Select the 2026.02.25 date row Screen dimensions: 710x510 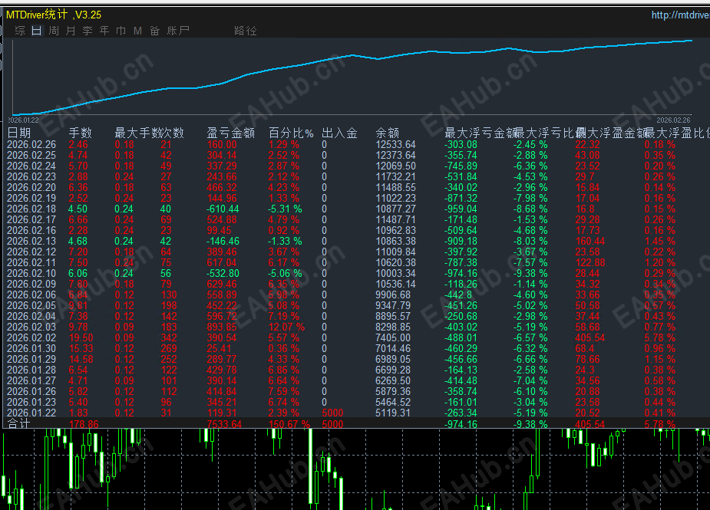point(31,156)
